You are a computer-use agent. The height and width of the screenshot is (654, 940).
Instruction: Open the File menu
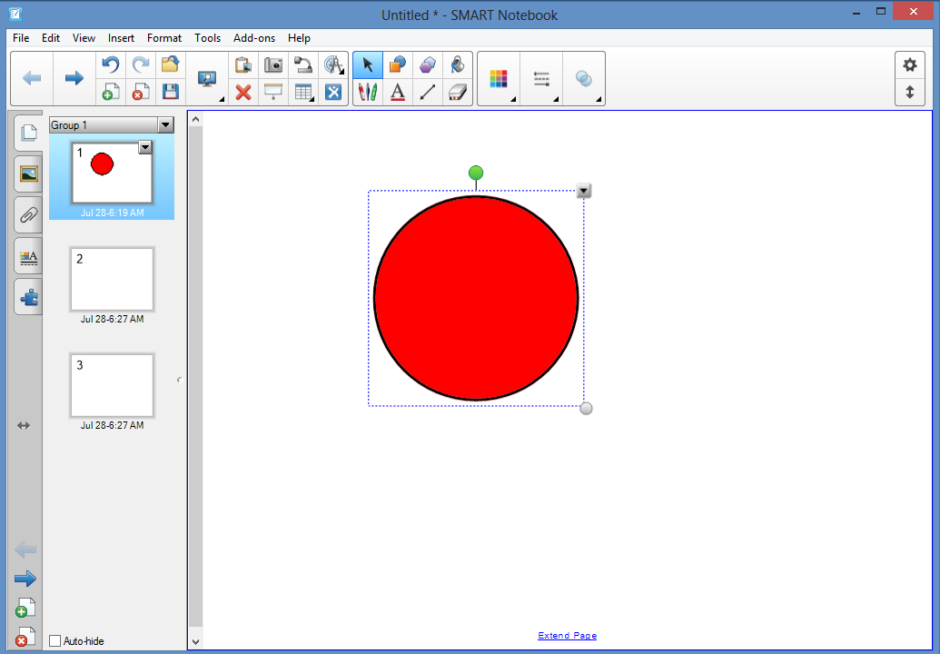[x=21, y=38]
